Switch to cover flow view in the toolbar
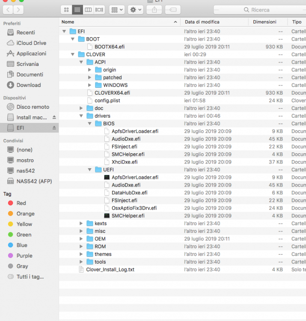 coord(99,9)
